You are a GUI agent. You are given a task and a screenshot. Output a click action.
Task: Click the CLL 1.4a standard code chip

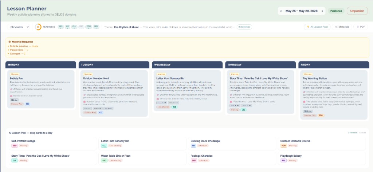coord(235,105)
